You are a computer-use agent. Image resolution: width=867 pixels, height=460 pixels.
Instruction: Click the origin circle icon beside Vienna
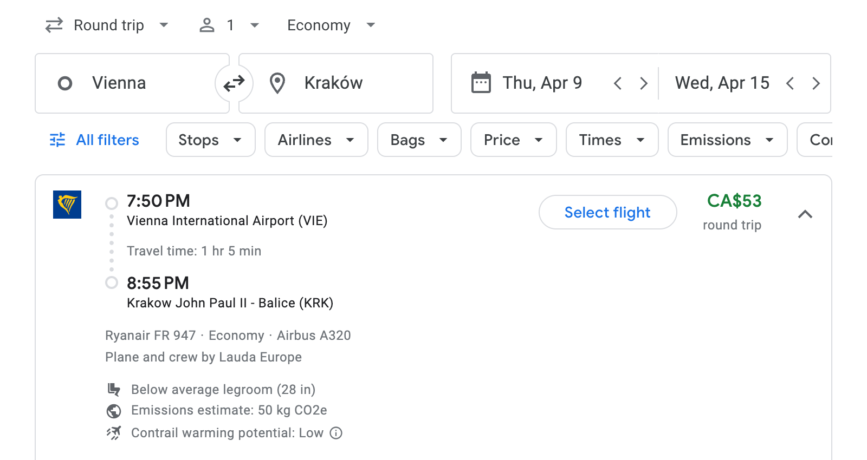tap(65, 83)
